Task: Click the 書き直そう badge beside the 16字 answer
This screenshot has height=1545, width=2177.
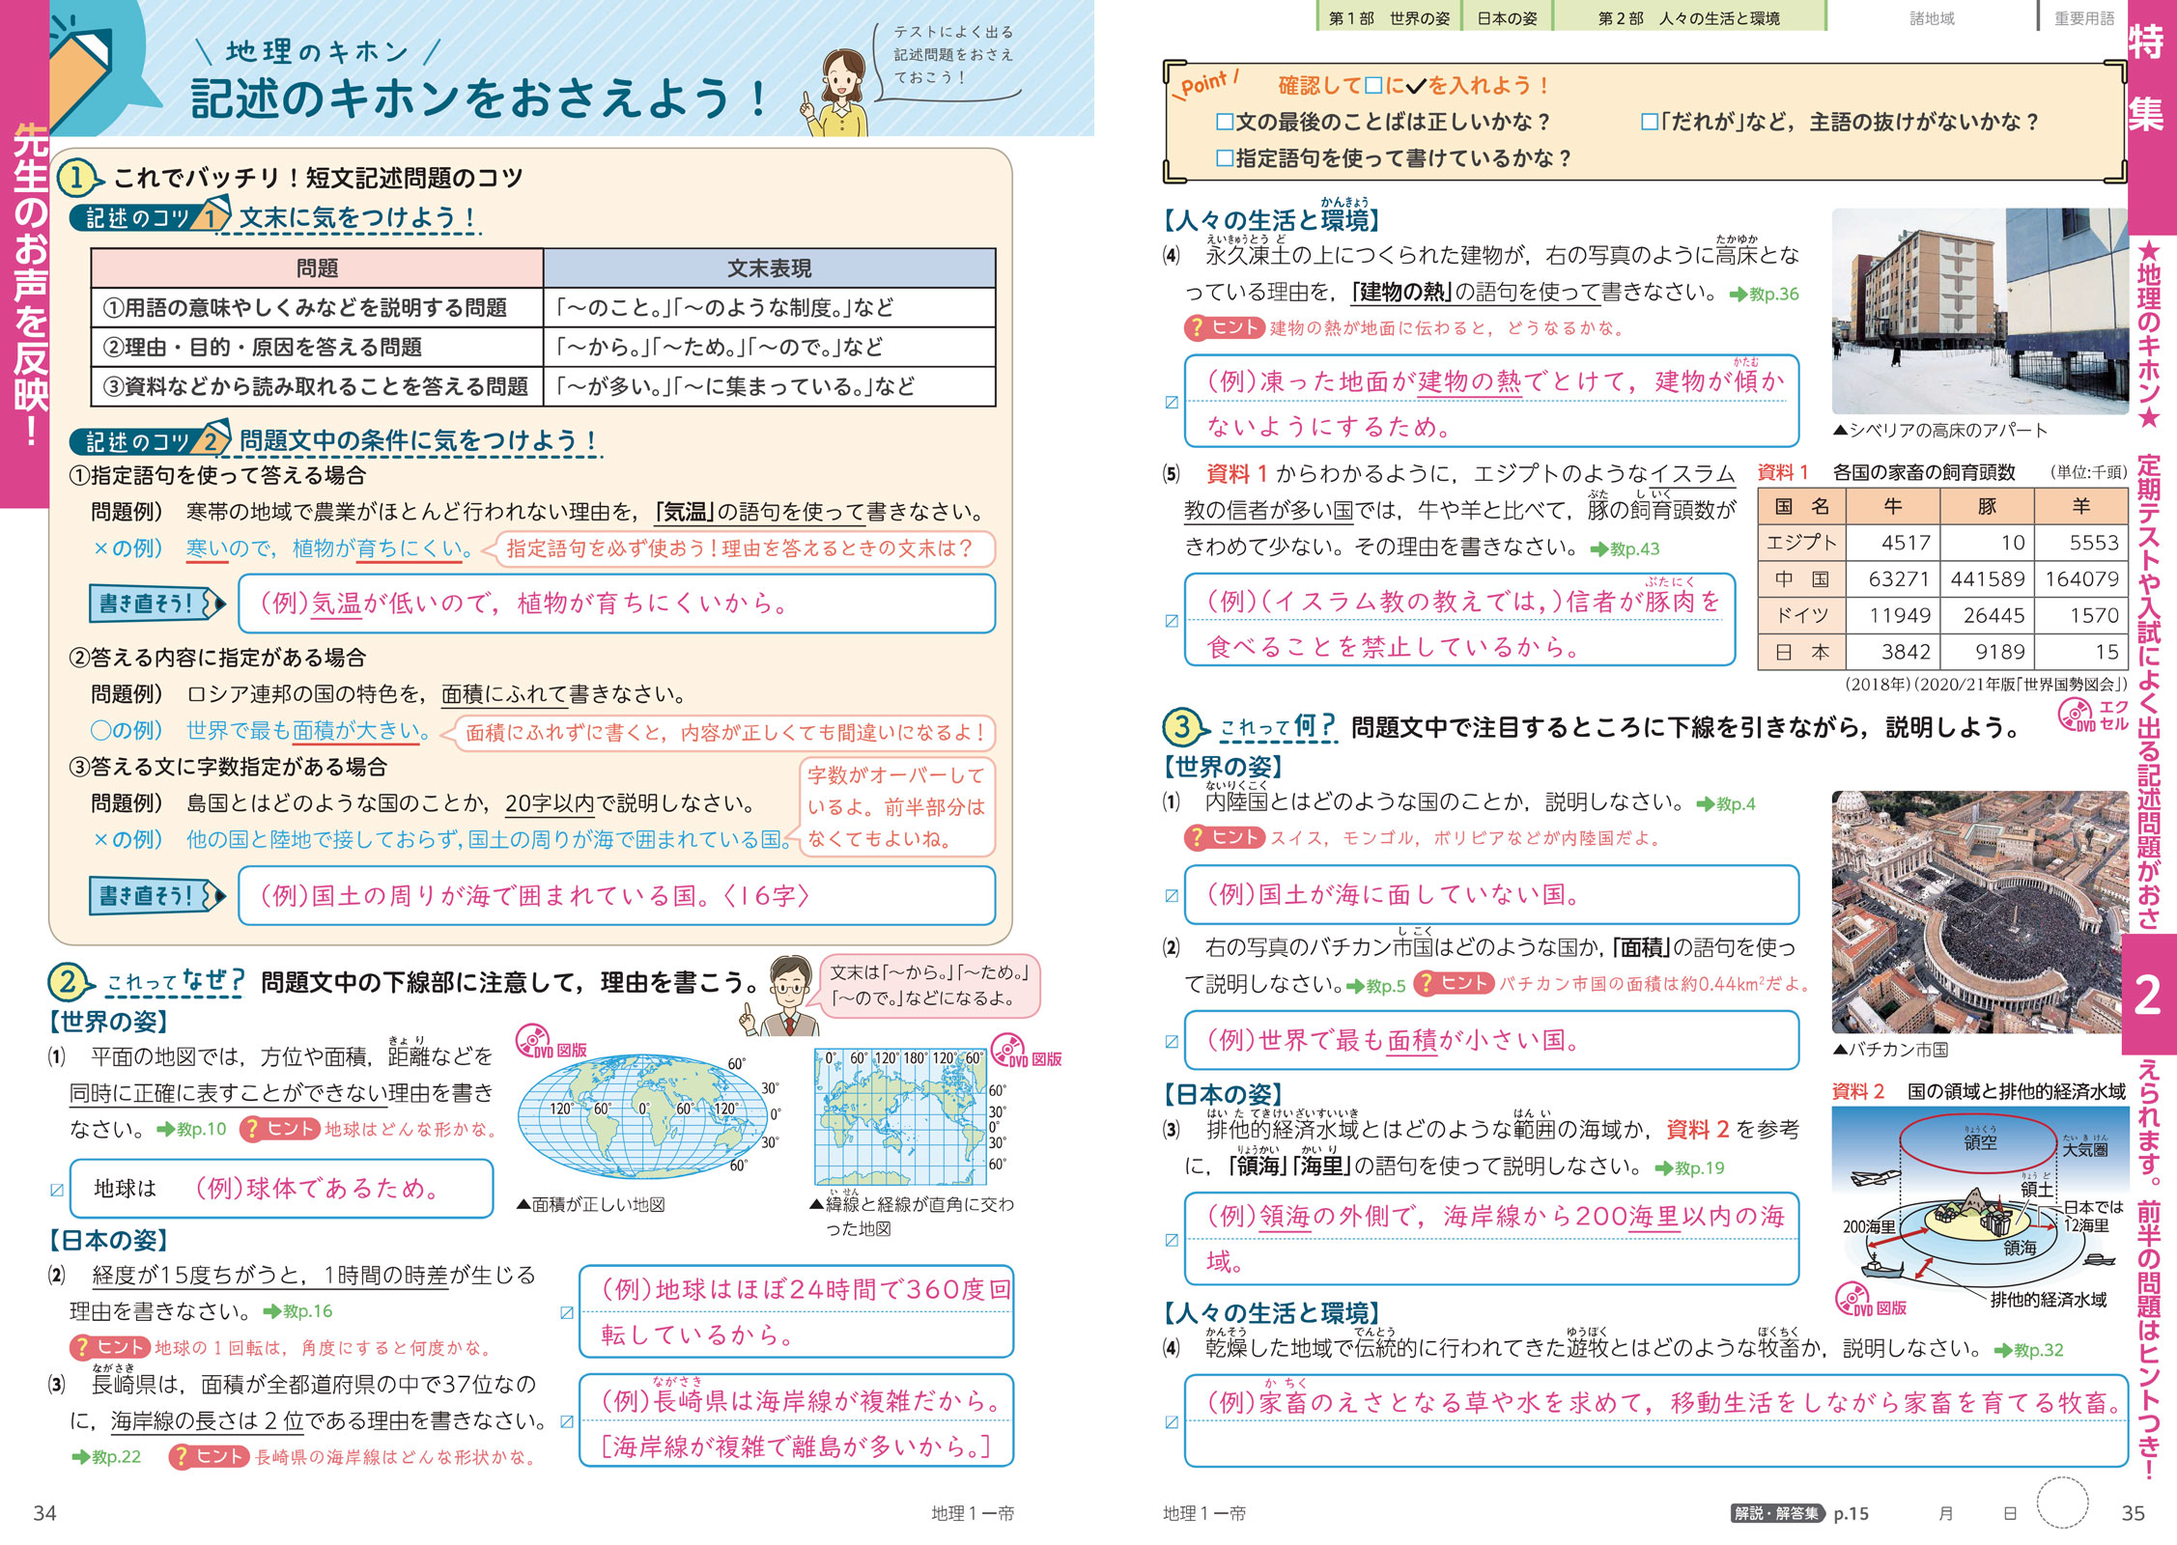Action: [157, 895]
